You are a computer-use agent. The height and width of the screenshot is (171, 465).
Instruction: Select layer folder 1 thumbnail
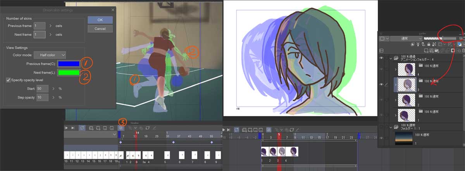click(407, 115)
